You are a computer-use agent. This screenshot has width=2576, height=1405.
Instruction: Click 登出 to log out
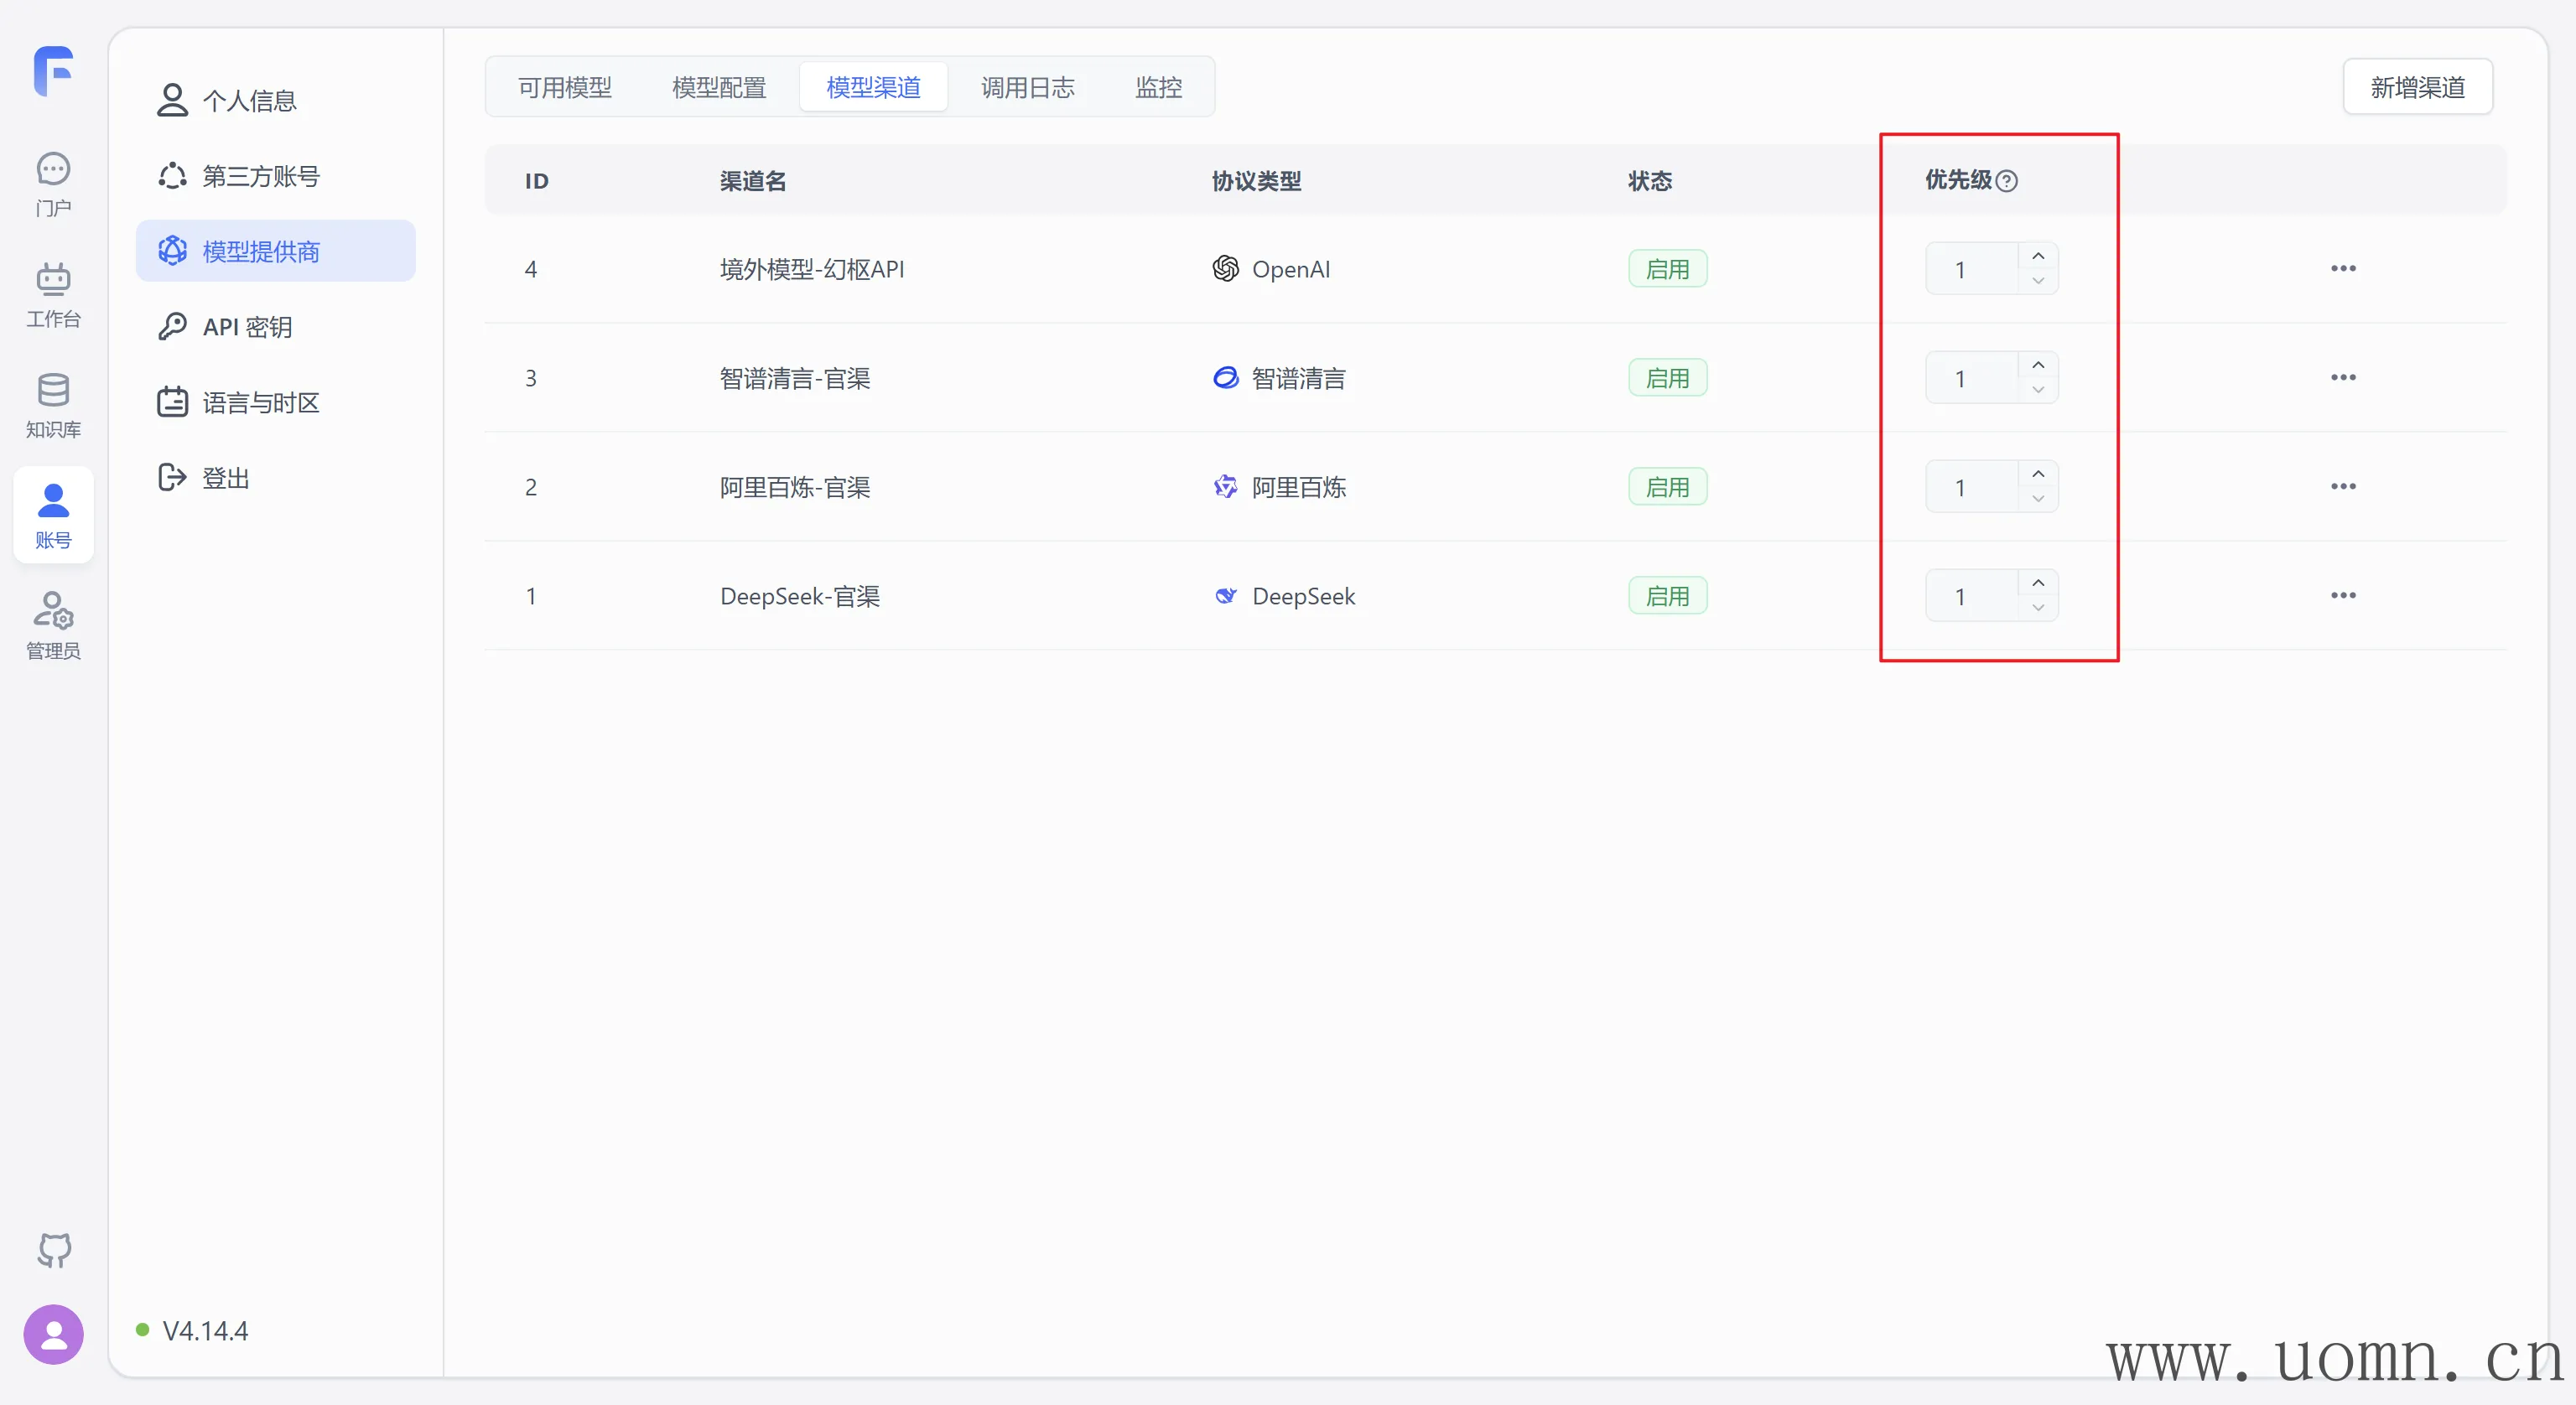pos(225,478)
